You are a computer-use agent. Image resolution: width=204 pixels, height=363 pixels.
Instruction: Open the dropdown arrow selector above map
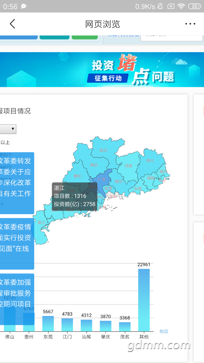coord(12,129)
